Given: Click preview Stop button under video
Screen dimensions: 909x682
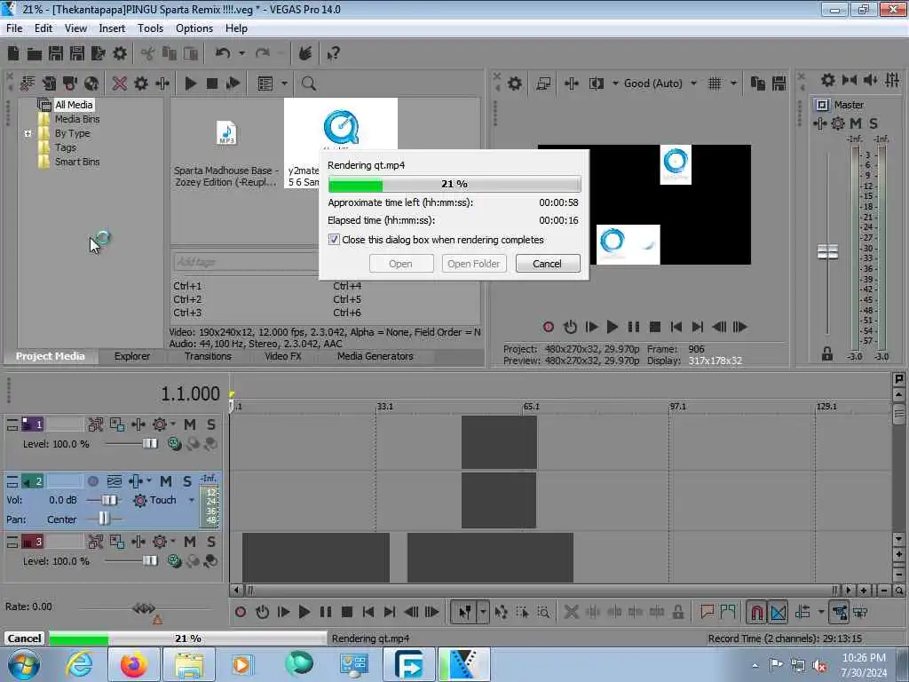Looking at the screenshot, I should click(x=655, y=327).
